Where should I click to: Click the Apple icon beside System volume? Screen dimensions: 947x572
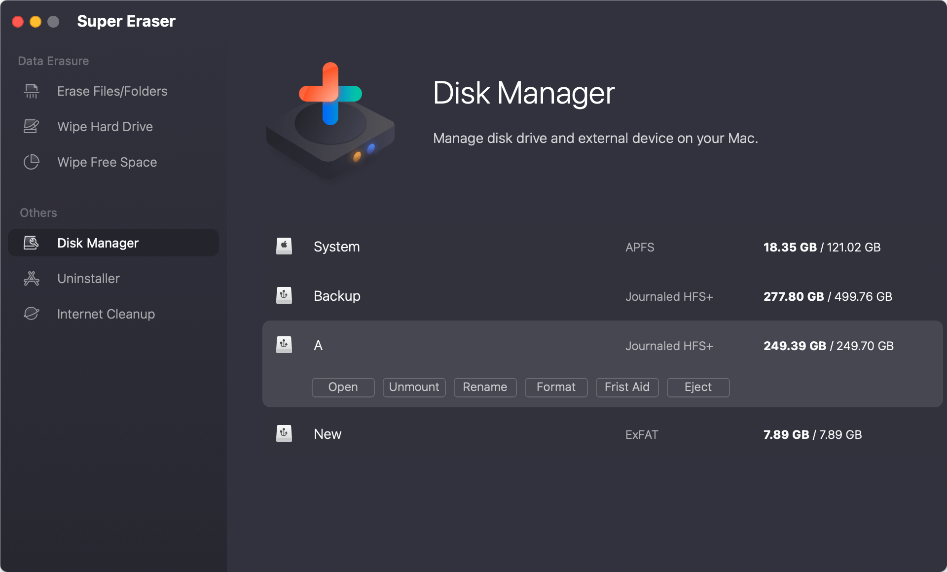pyautogui.click(x=284, y=247)
